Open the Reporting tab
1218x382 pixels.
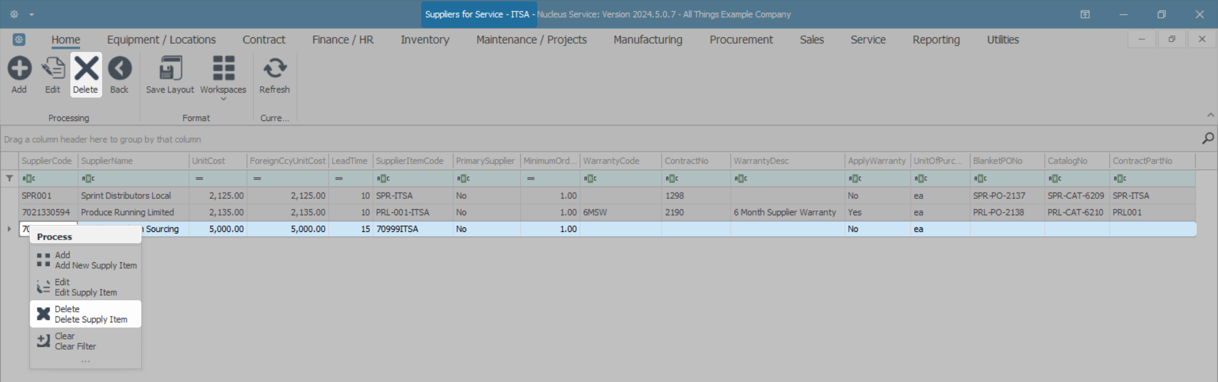(x=936, y=39)
